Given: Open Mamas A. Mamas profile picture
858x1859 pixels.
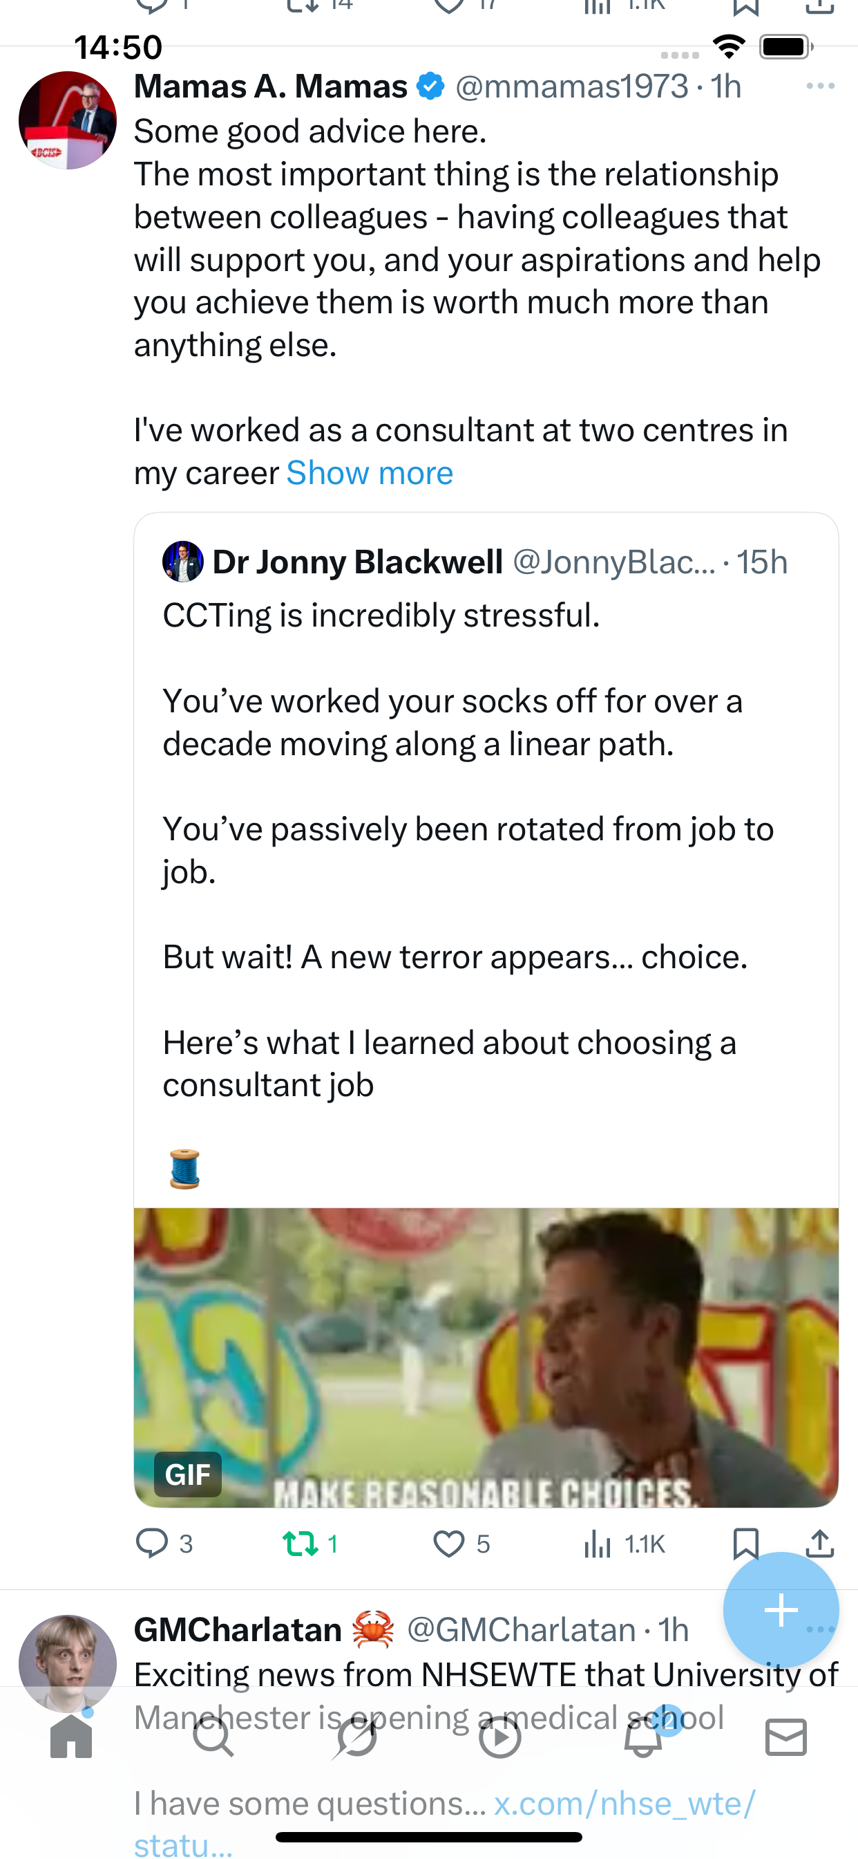Looking at the screenshot, I should [68, 120].
